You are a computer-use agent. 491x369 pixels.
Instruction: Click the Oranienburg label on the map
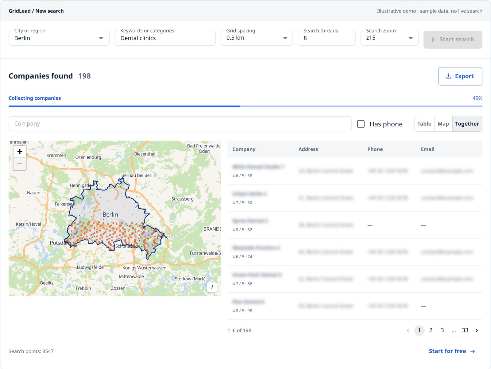point(88,157)
